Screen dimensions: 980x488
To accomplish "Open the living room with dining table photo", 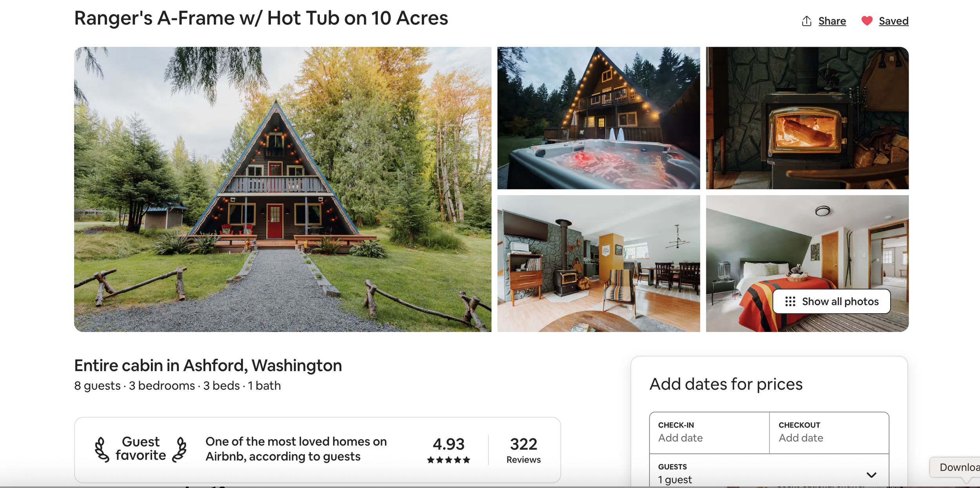I will (x=599, y=263).
